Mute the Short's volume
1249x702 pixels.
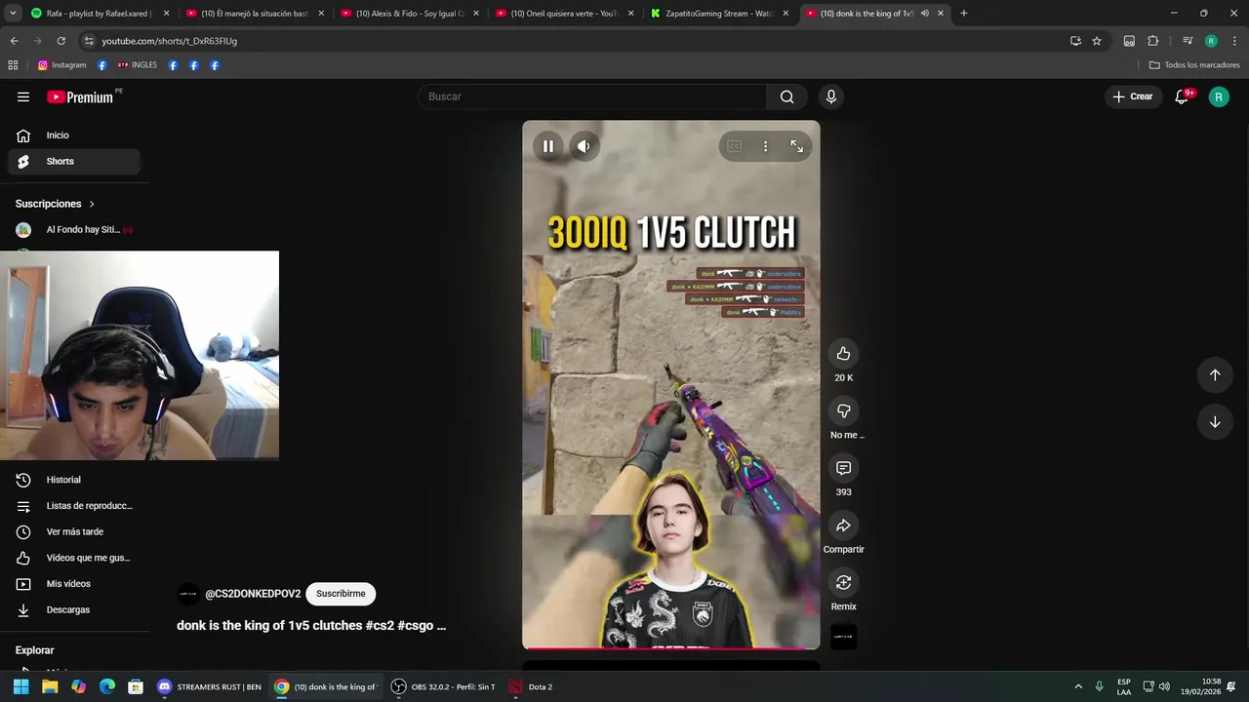(x=584, y=146)
